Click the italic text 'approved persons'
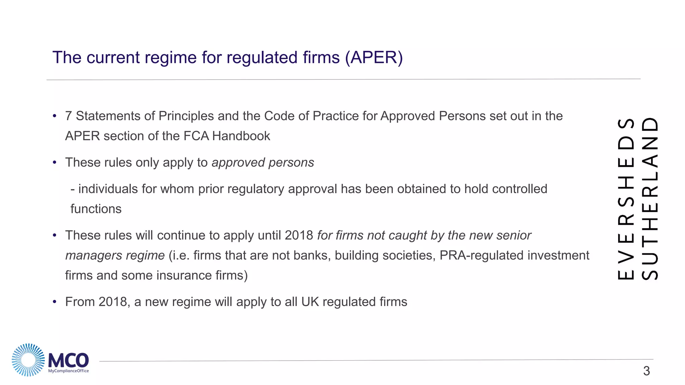This screenshot has width=685, height=385. point(263,162)
